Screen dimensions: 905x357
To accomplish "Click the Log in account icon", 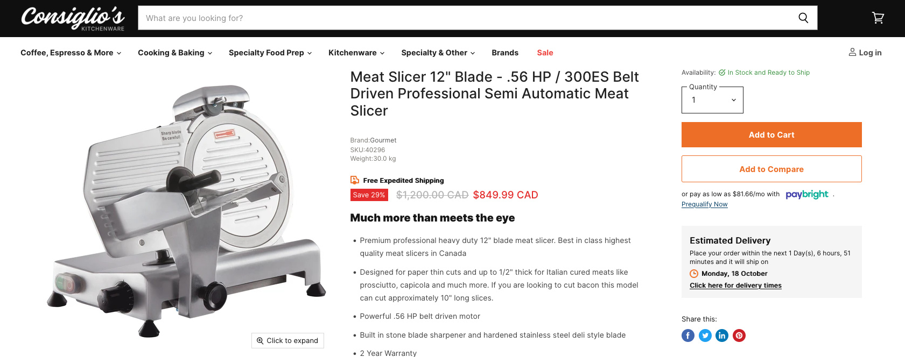I will [x=852, y=52].
